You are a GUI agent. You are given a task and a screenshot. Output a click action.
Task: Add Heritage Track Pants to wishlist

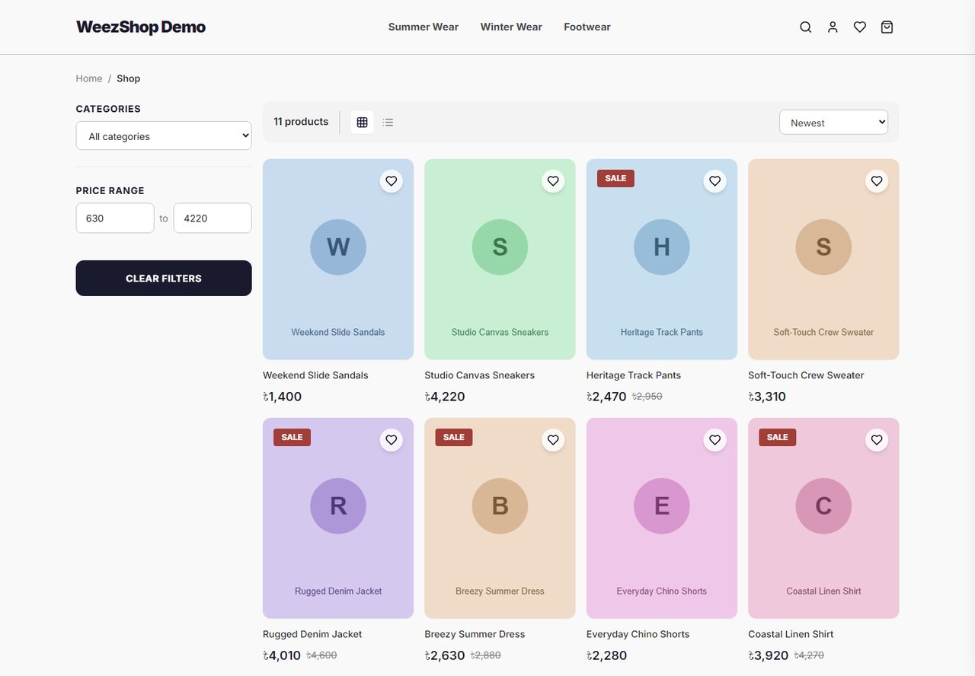(715, 181)
